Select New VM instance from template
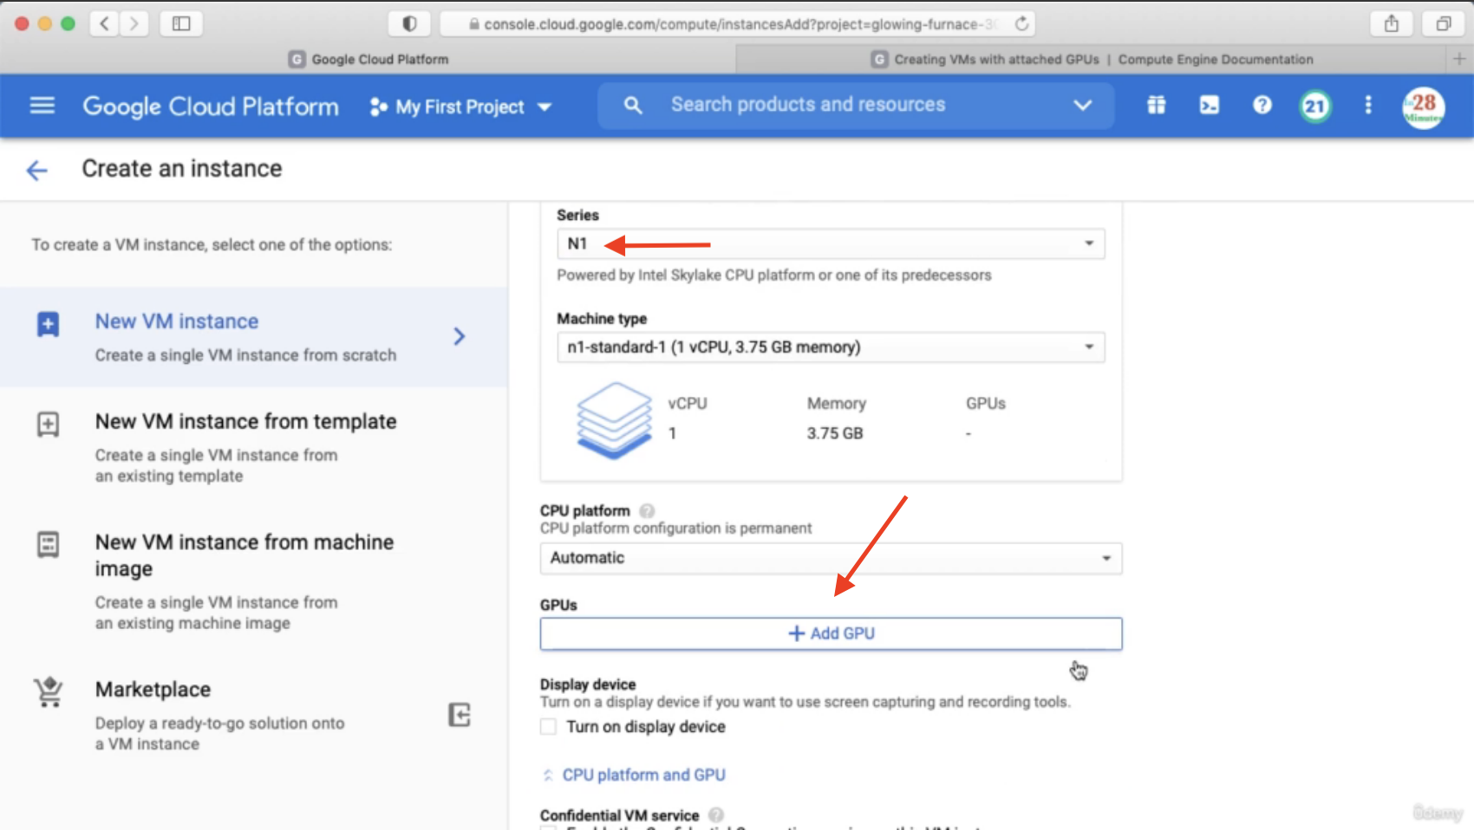This screenshot has height=830, width=1474. tap(254, 448)
